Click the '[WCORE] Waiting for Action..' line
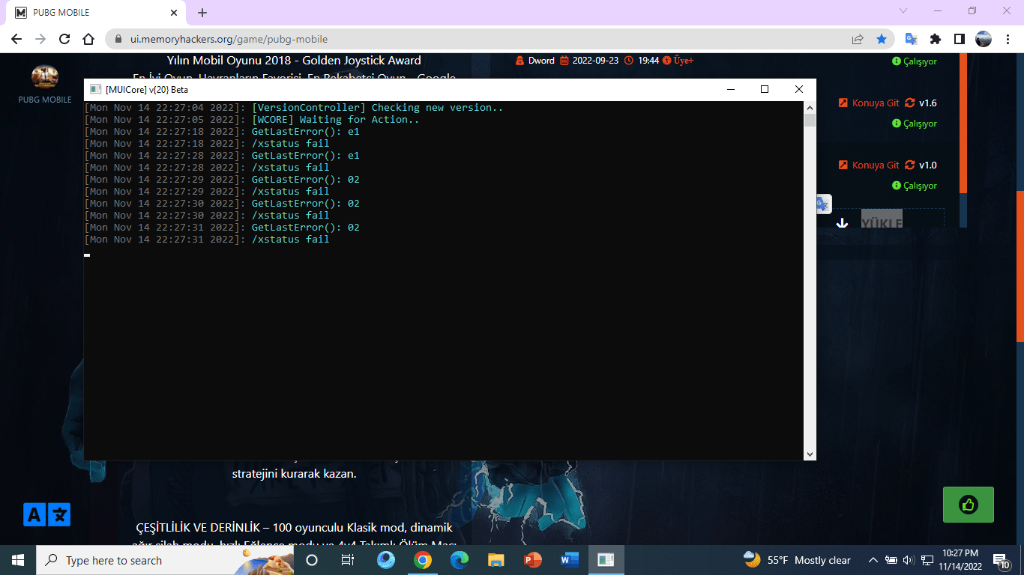 336,120
